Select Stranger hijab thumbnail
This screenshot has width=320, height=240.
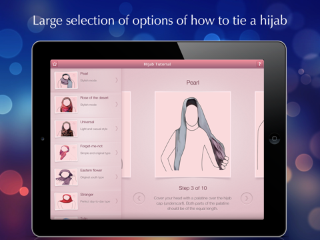[66, 201]
